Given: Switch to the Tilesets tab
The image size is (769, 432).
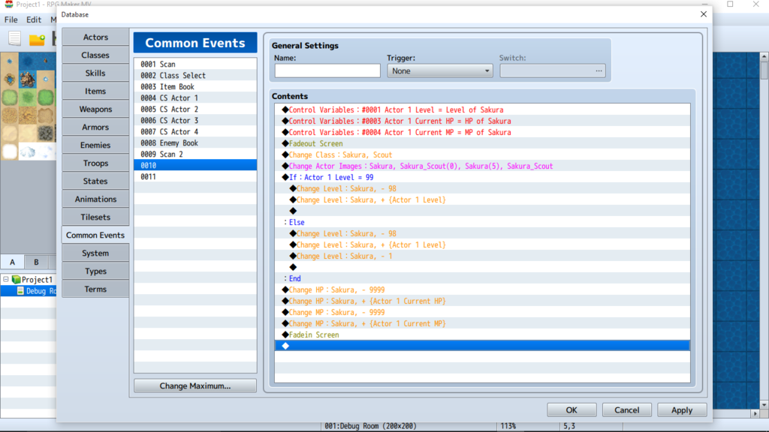Looking at the screenshot, I should click(95, 217).
